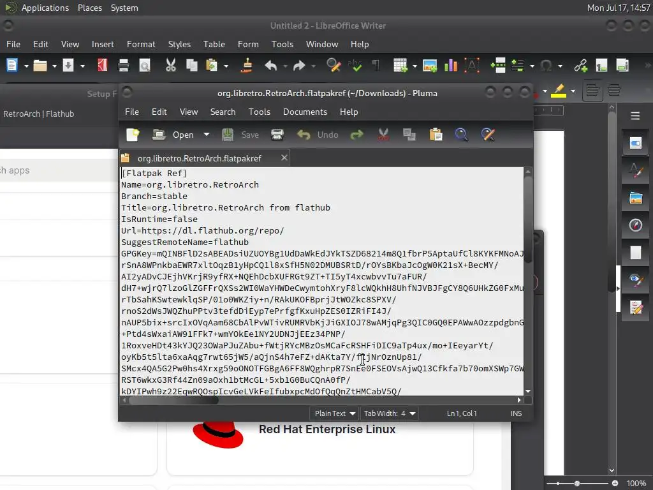
Task: Click the Print icon in Pluma toolbar
Action: (x=277, y=135)
